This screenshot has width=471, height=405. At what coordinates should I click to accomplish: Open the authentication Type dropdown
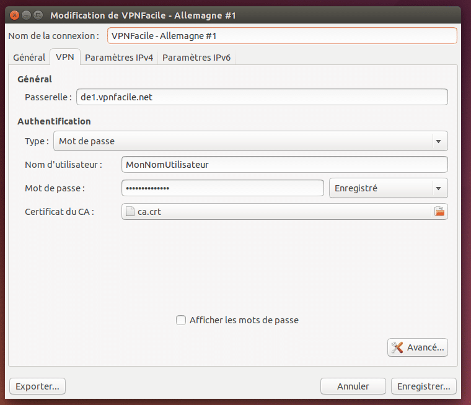click(x=250, y=141)
